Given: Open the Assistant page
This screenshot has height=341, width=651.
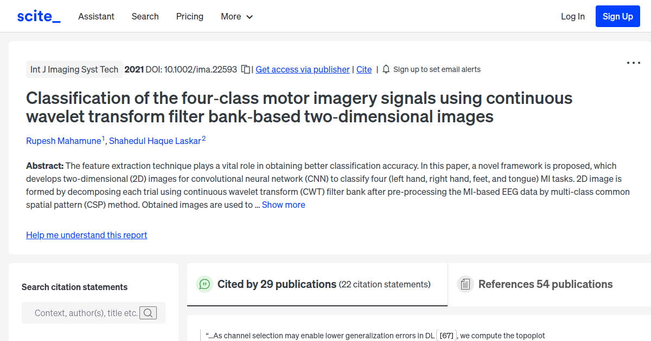Looking at the screenshot, I should [96, 17].
